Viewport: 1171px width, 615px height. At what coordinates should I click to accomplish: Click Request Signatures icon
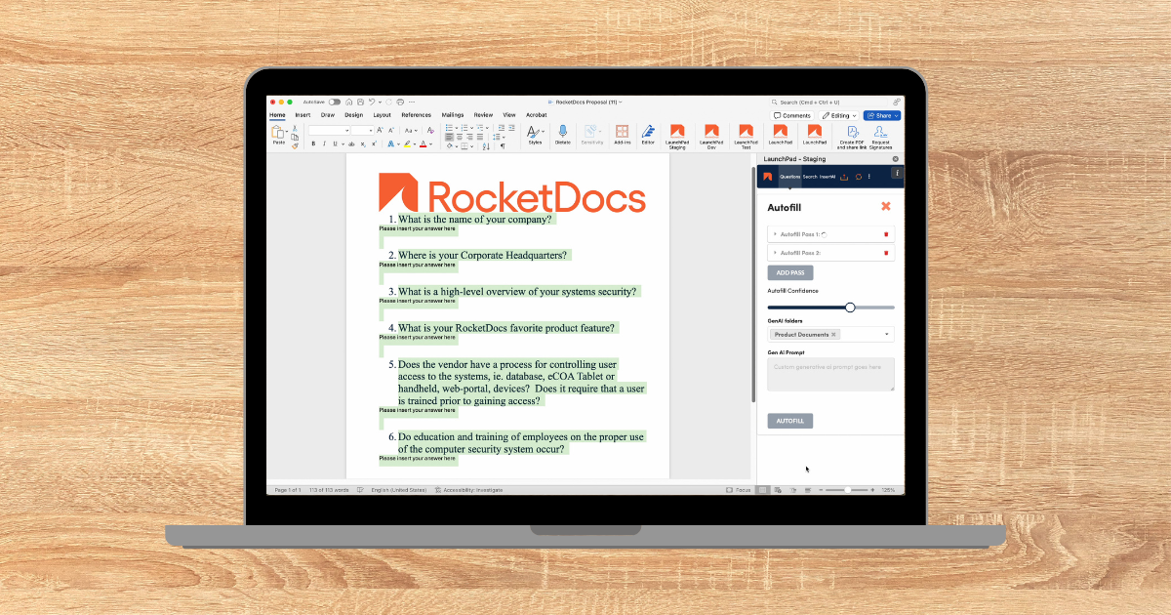[880, 137]
